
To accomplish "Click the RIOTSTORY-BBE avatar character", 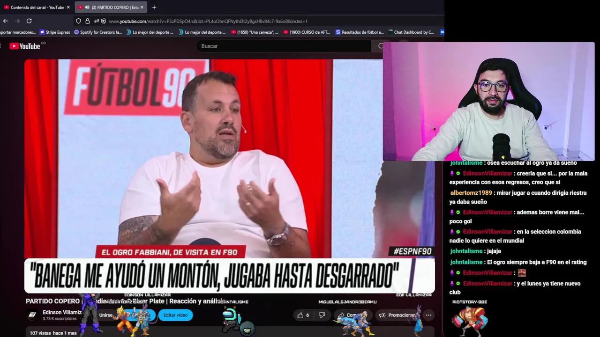I will pyautogui.click(x=469, y=321).
